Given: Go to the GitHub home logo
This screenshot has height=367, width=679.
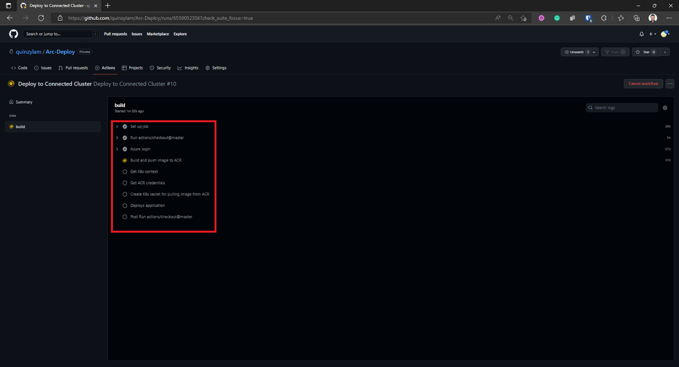Looking at the screenshot, I should tap(14, 34).
